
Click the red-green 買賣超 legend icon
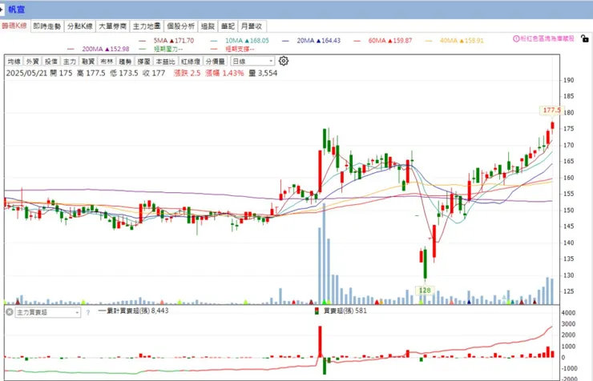pyautogui.click(x=317, y=311)
